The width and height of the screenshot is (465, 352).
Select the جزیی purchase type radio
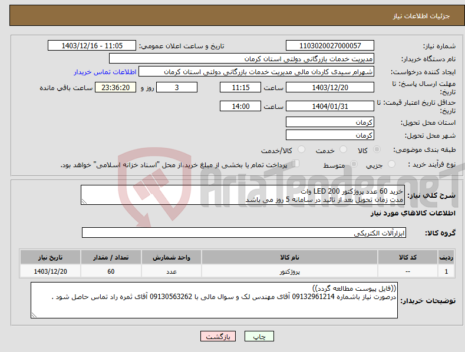click(391, 164)
